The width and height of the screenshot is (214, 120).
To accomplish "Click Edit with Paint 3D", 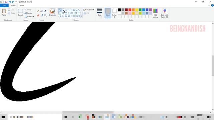I will click(165, 13).
